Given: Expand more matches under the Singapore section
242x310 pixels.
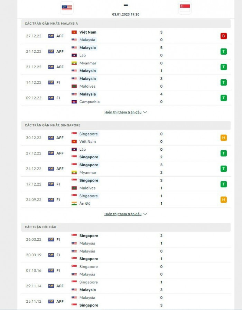Looking at the screenshot, I should pos(123,214).
